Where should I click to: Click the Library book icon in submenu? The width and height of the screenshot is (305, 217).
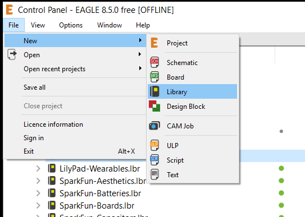154,91
